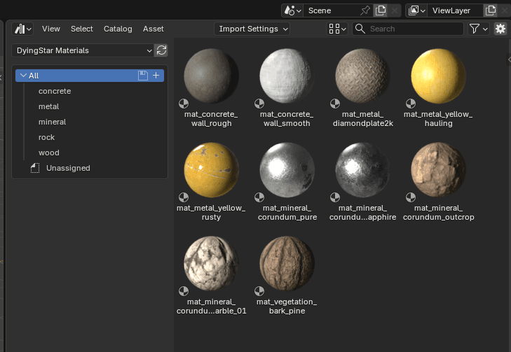Refresh the asset library

point(161,50)
